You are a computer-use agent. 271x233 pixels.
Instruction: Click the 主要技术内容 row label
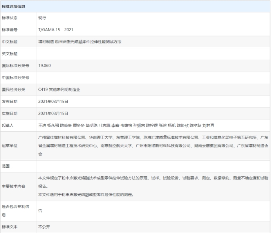pyautogui.click(x=13, y=186)
